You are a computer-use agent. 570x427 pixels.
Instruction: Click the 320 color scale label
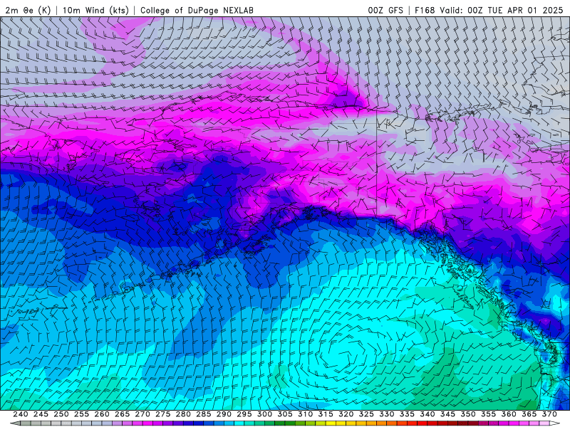click(x=346, y=414)
